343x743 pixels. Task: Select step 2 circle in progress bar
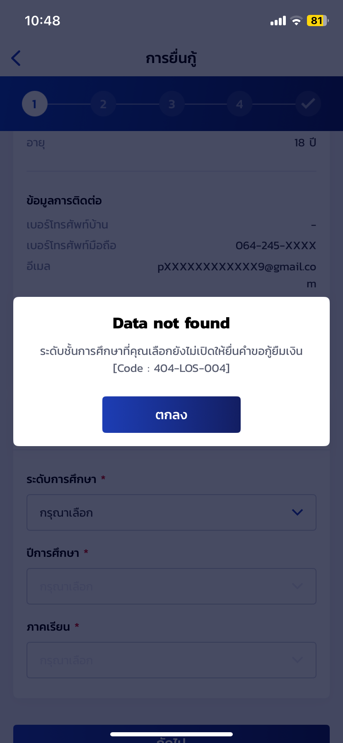click(x=103, y=104)
